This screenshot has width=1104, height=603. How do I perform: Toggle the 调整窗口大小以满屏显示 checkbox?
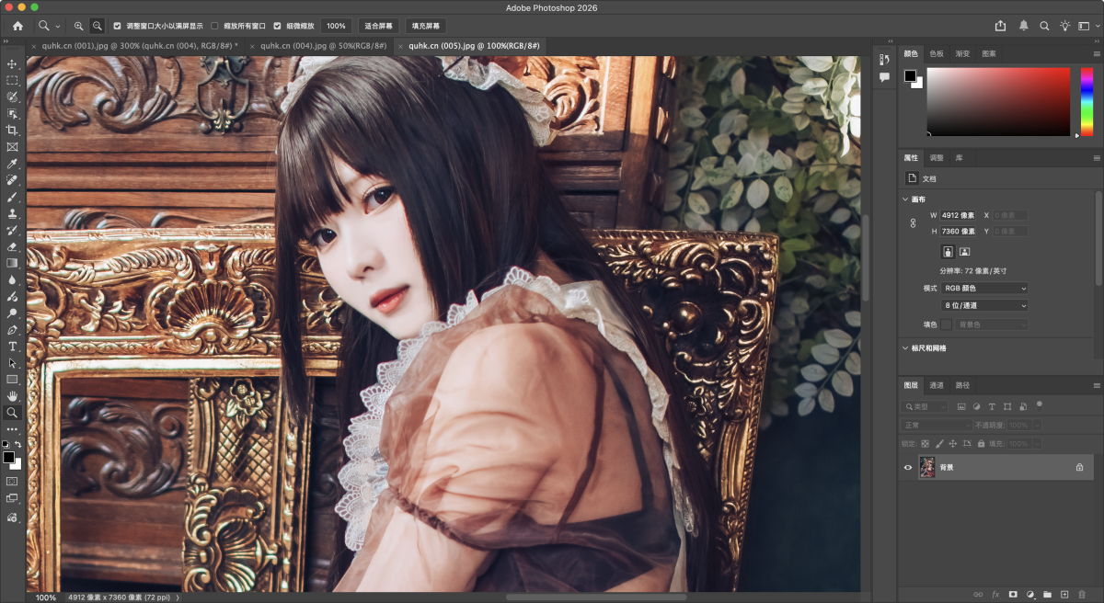point(118,26)
